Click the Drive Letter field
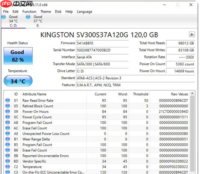This screenshot has height=174, width=200. pyautogui.click(x=102, y=71)
